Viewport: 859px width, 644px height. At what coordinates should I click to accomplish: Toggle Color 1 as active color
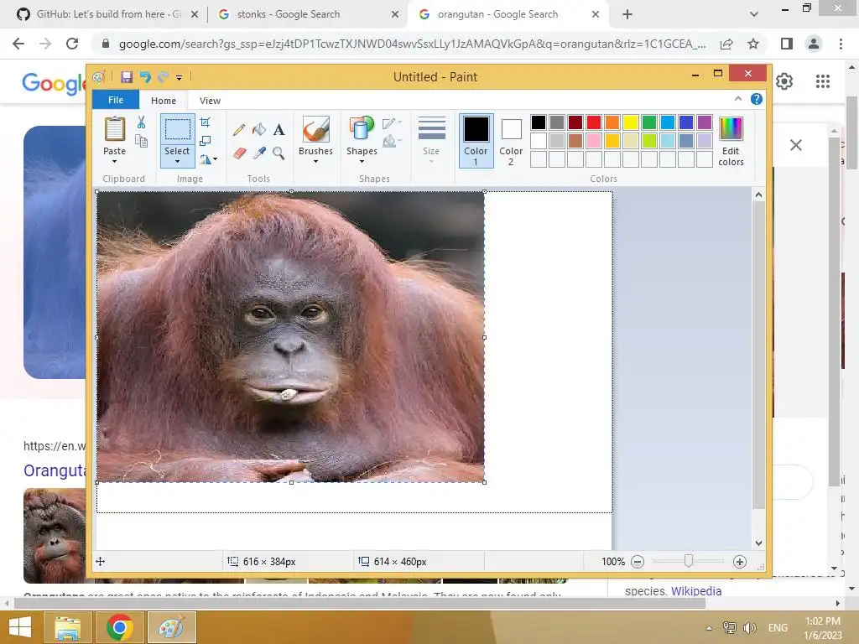(x=476, y=139)
